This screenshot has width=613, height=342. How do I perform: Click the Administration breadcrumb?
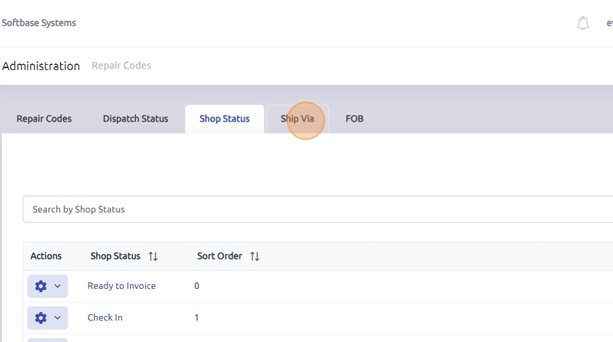[x=41, y=66]
